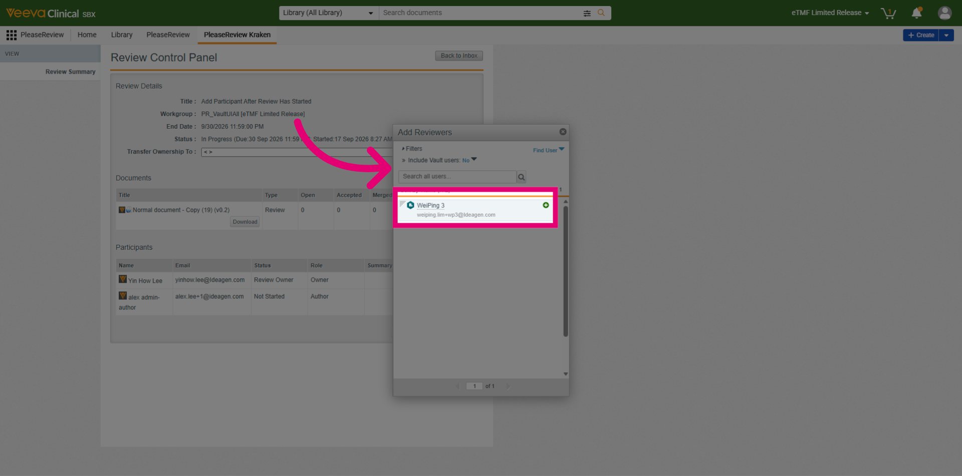The height and width of the screenshot is (476, 962).
Task: Click the Open column header in Documents
Action: [x=316, y=195]
